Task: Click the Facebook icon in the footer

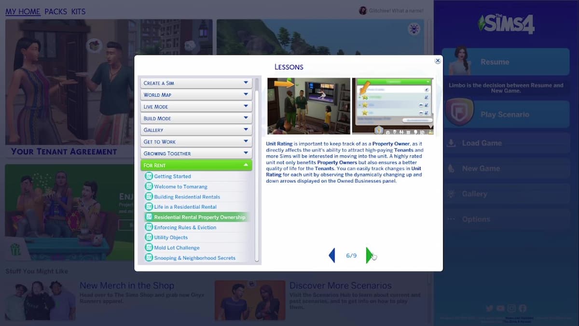Action: (x=523, y=308)
